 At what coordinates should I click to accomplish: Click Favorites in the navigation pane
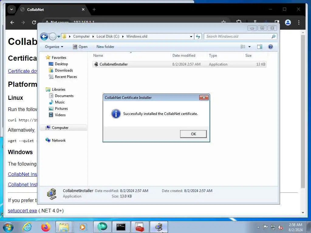click(59, 58)
